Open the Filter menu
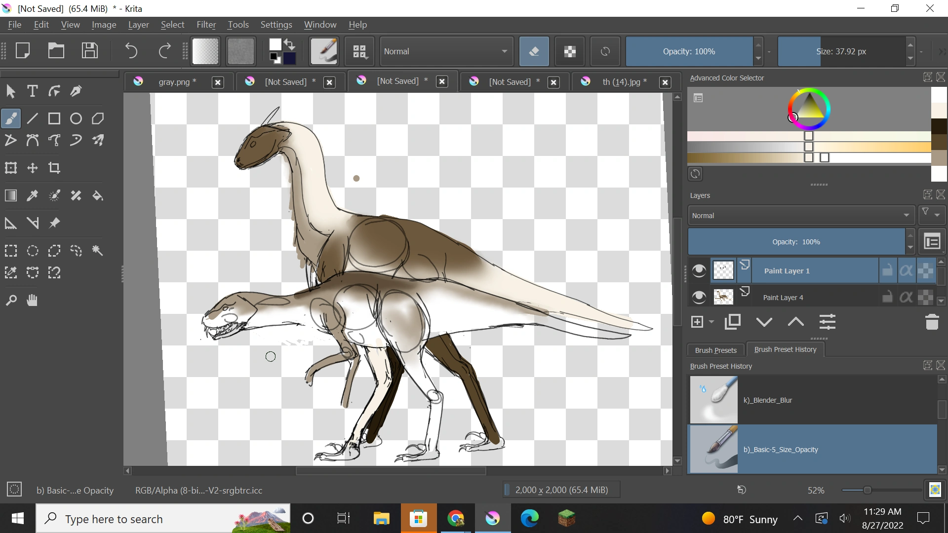 [x=206, y=25]
